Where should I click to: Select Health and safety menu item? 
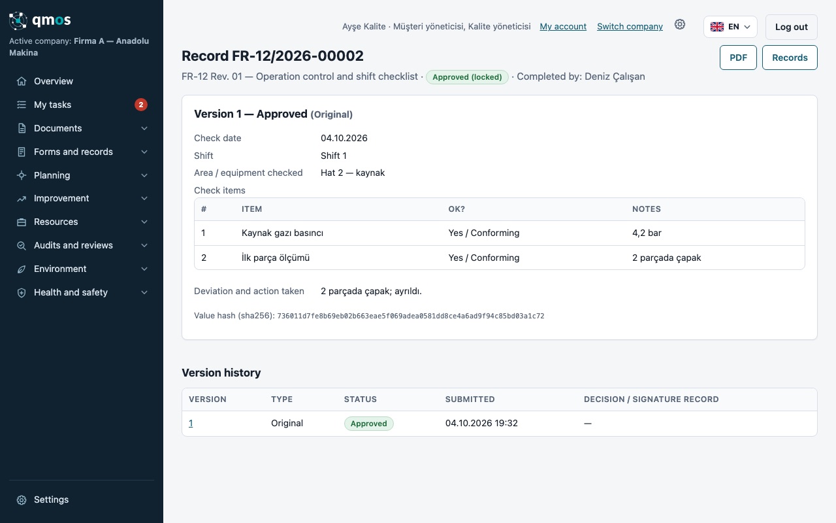coord(82,292)
